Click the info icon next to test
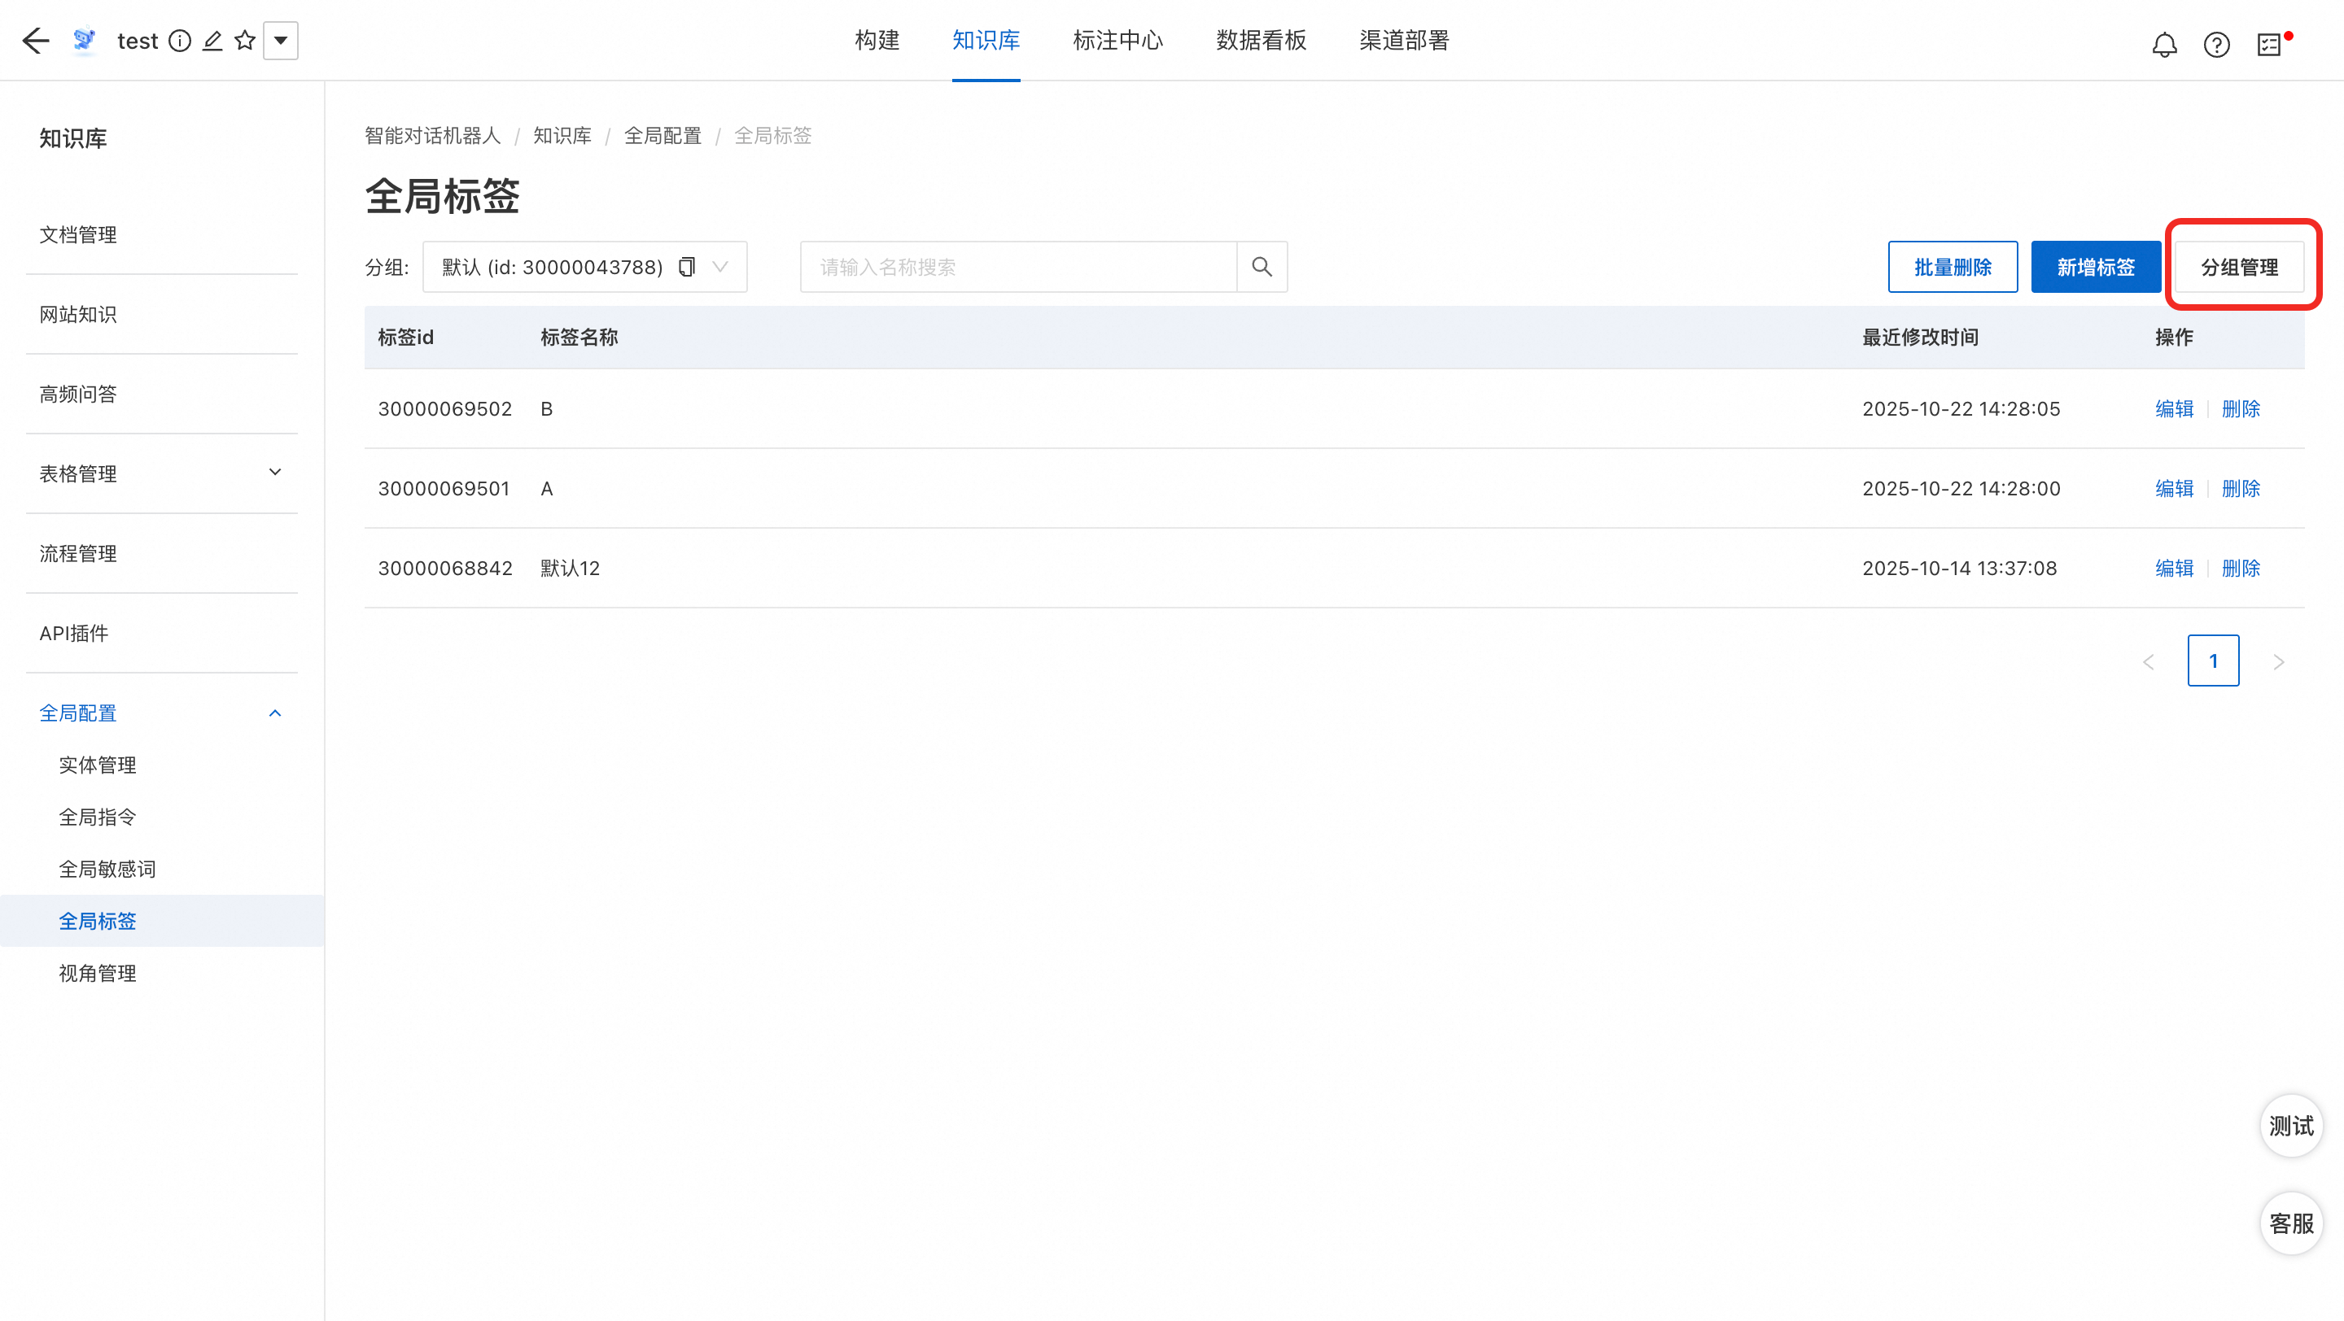Viewport: 2344px width, 1321px height. (180, 41)
